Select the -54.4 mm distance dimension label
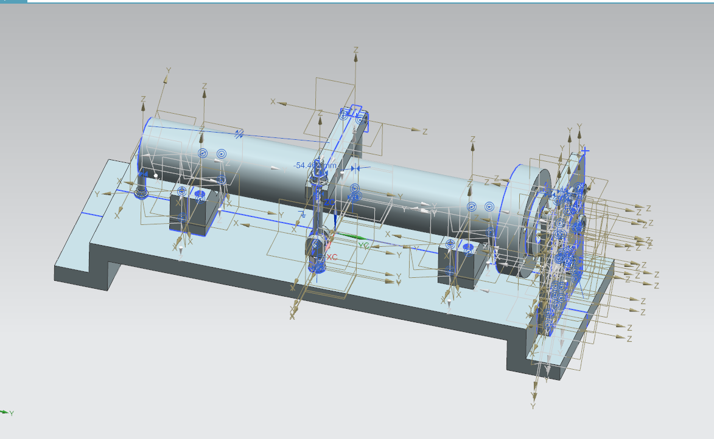 pos(315,165)
